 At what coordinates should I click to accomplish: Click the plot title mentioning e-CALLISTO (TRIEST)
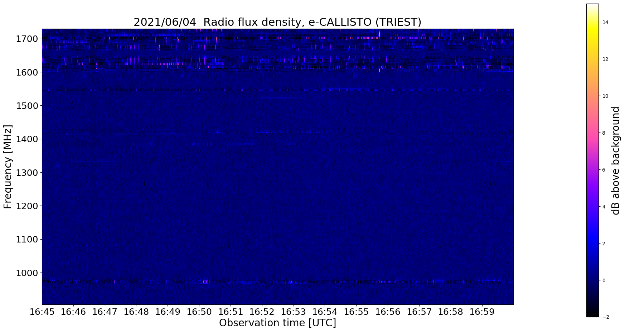(x=277, y=22)
